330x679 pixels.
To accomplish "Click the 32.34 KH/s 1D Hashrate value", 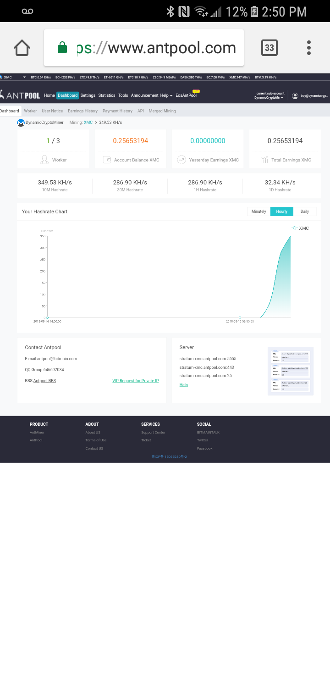I will click(x=280, y=182).
